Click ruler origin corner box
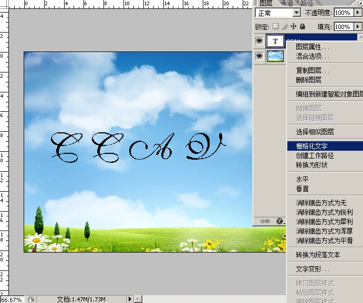363x303 pixels. [x=4, y=4]
